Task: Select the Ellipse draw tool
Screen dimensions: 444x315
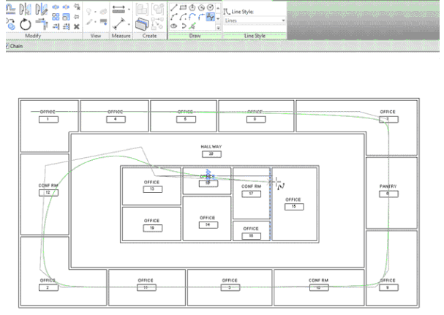Action: click(173, 26)
